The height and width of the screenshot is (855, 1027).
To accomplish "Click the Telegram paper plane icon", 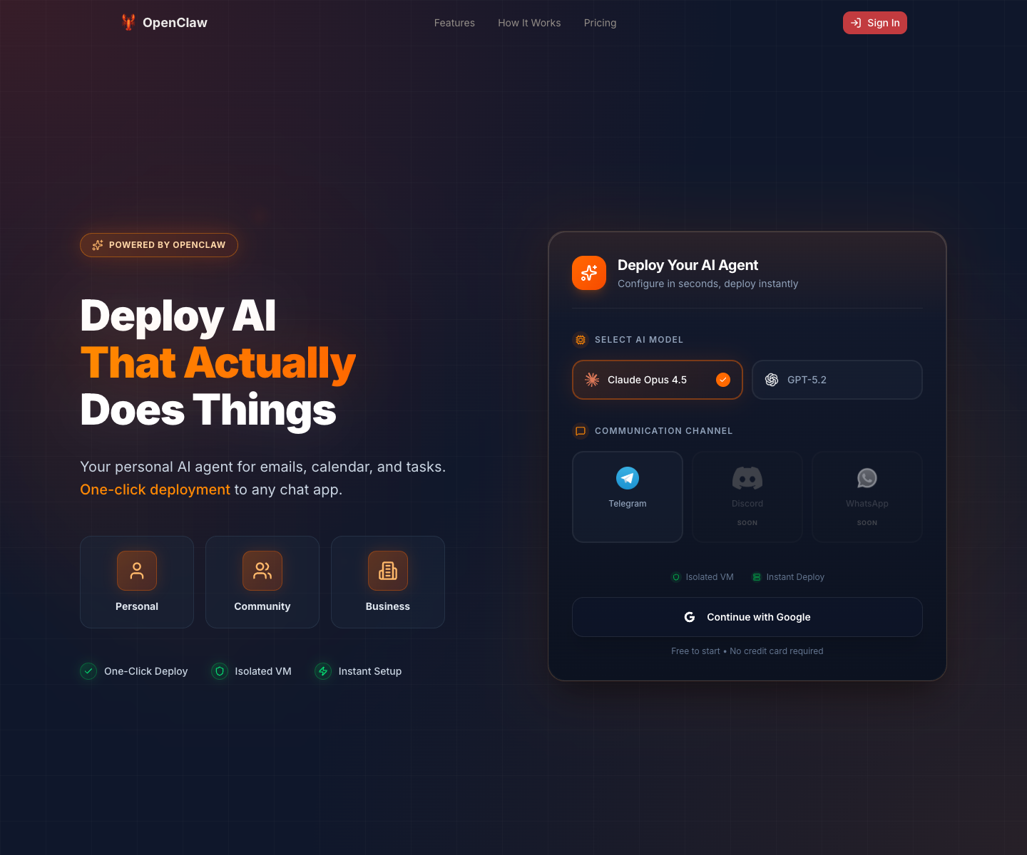I will click(628, 478).
